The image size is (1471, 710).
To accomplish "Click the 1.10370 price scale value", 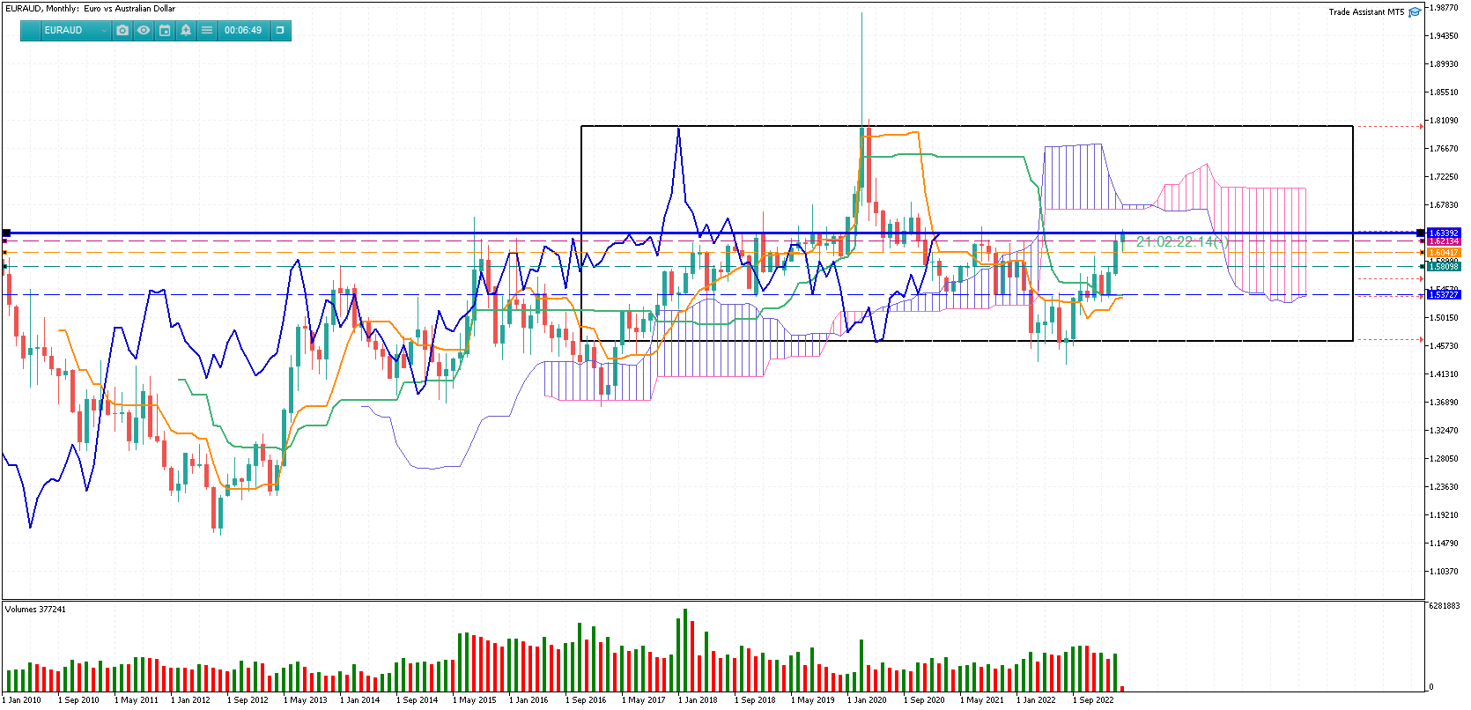I will click(1445, 572).
